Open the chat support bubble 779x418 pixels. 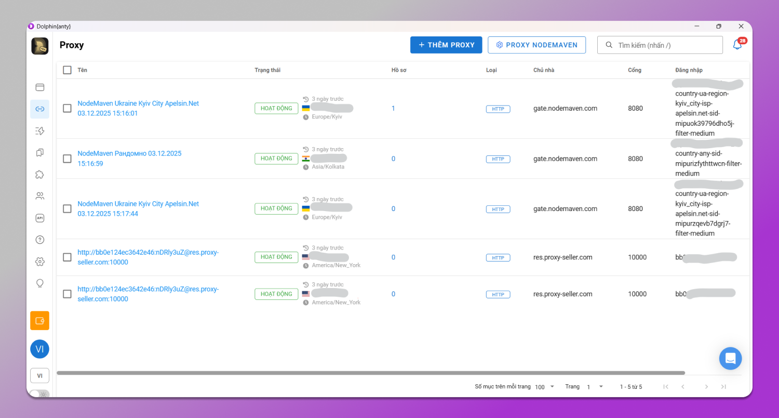tap(730, 358)
